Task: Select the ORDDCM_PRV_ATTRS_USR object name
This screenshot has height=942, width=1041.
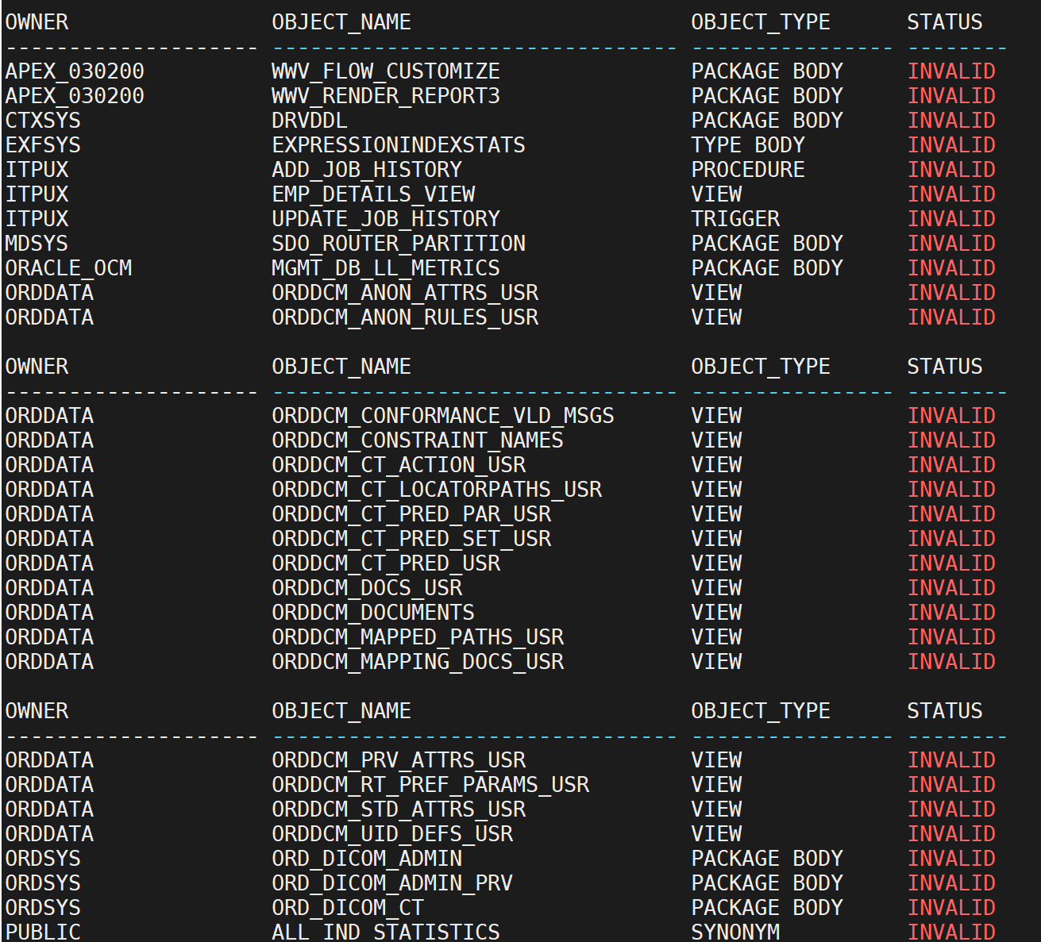Action: pyautogui.click(x=399, y=760)
